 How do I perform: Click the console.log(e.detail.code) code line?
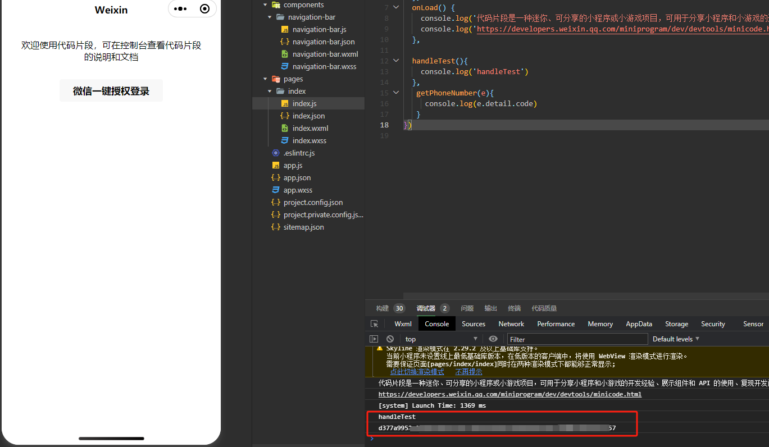pyautogui.click(x=481, y=103)
